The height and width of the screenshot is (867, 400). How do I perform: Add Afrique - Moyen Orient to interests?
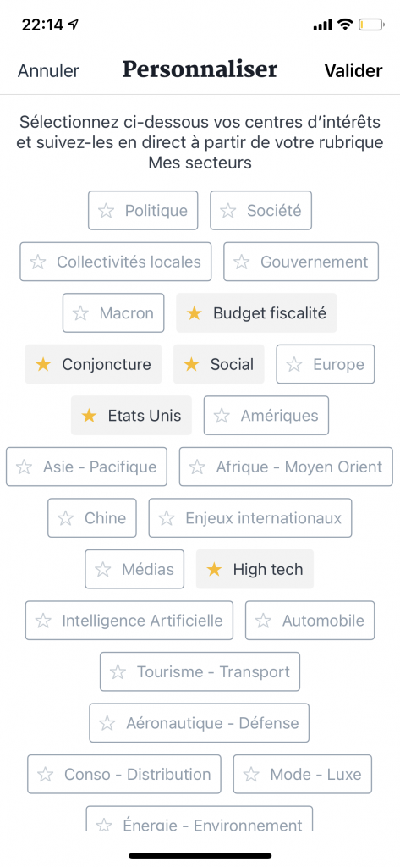286,467
